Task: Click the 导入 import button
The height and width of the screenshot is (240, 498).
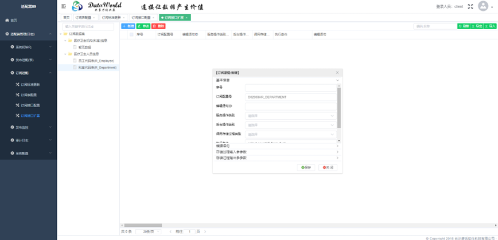Action: coord(490,26)
